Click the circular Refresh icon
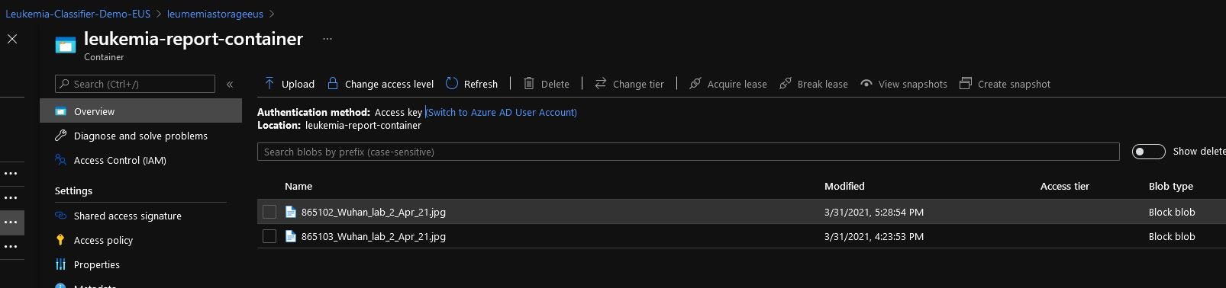 [452, 83]
